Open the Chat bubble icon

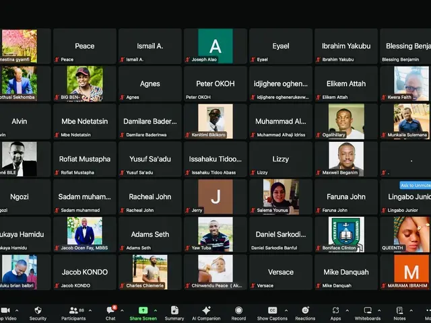pyautogui.click(x=110, y=310)
